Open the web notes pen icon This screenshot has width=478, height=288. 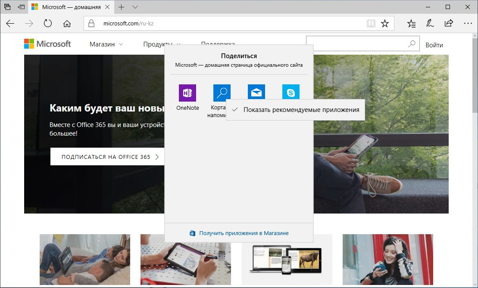point(430,23)
